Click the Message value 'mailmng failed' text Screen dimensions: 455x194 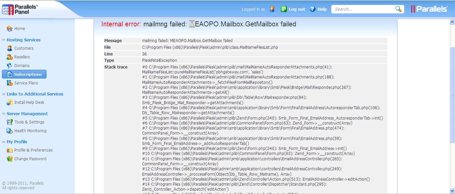click(x=187, y=41)
